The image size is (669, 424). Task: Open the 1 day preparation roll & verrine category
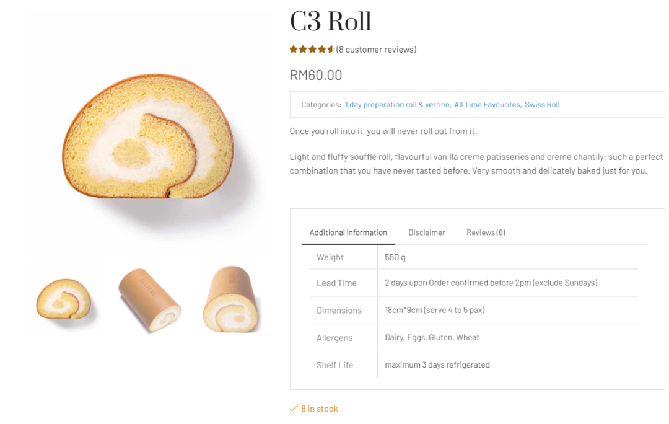(397, 105)
